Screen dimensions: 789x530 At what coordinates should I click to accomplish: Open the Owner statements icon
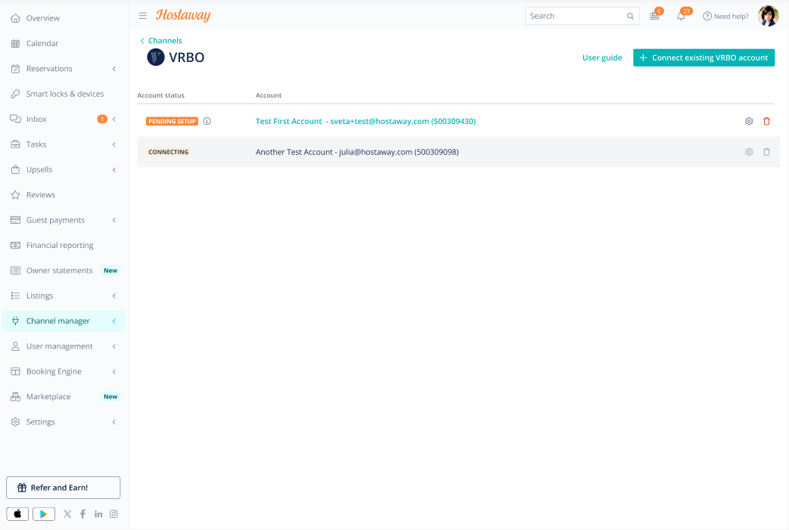click(16, 271)
